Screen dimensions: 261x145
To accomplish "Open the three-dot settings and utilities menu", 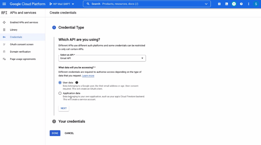I will pos(248,4).
